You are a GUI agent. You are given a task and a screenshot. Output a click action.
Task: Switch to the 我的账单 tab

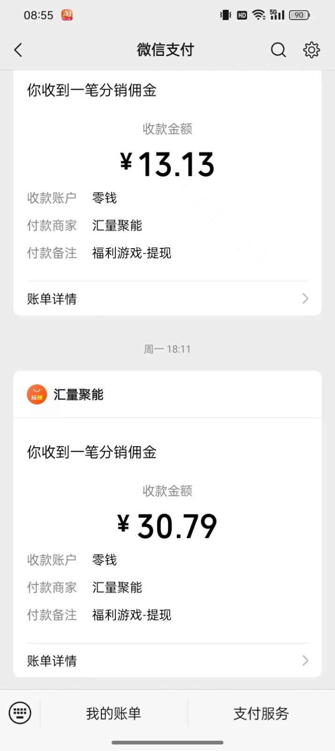[x=113, y=713]
